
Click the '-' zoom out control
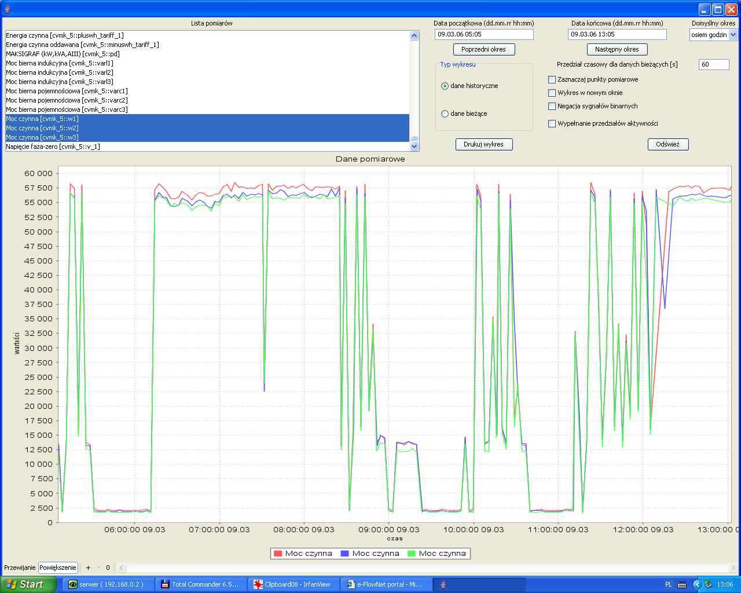point(98,568)
